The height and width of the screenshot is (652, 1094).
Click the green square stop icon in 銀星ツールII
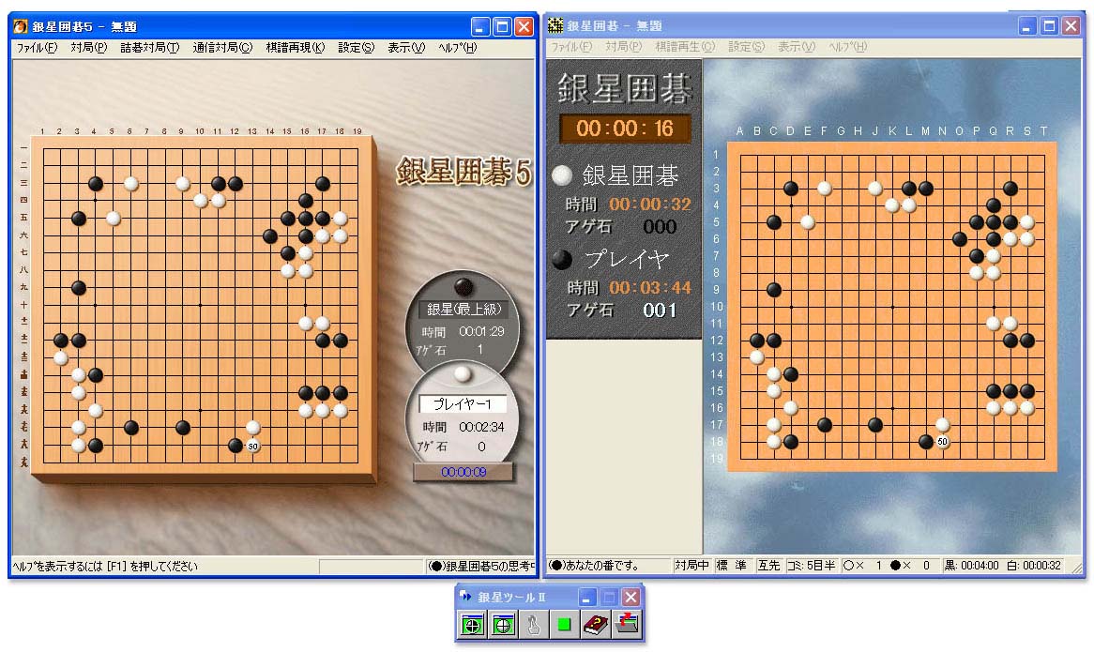coord(565,624)
